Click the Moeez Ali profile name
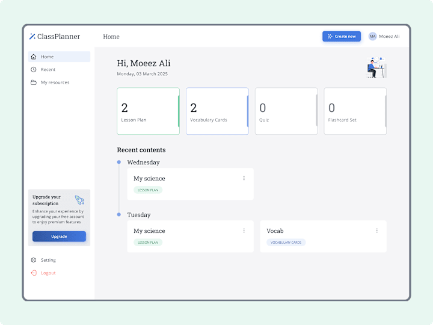The image size is (433, 325). [x=389, y=37]
